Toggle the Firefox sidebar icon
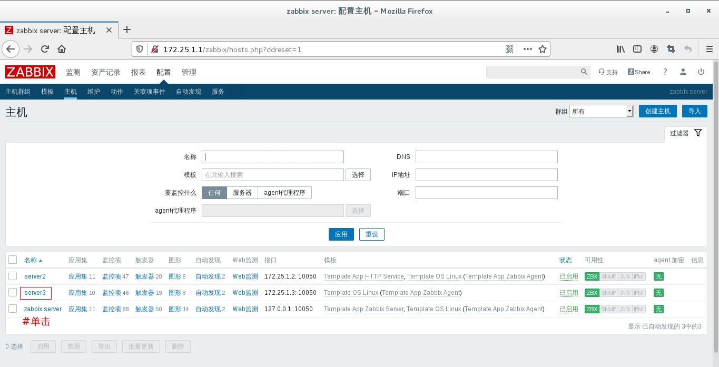This screenshot has height=367, width=719. [x=637, y=49]
